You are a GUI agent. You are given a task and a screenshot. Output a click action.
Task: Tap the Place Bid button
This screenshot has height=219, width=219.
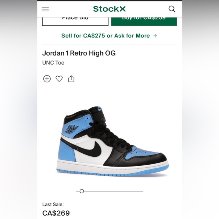tap(75, 22)
